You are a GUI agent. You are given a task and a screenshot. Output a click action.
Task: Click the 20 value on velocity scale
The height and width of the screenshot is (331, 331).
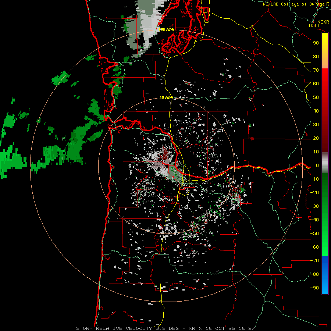pyautogui.click(x=316, y=138)
